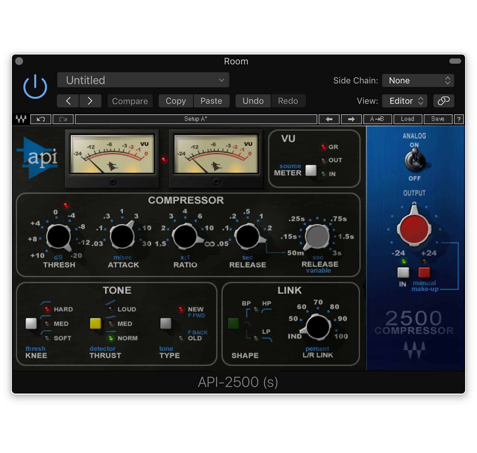Click the OLD F BACK type LED

pos(181,338)
